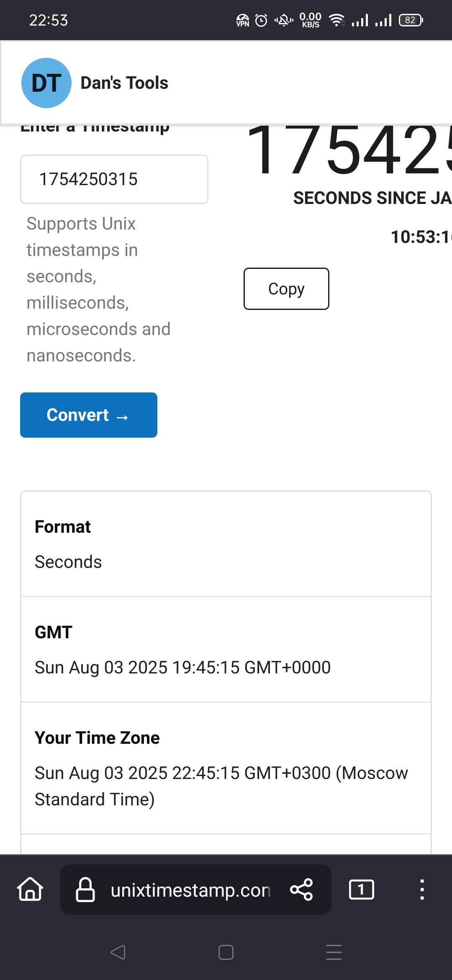Viewport: 452px width, 980px height.
Task: Click the Convert button
Action: click(x=89, y=415)
